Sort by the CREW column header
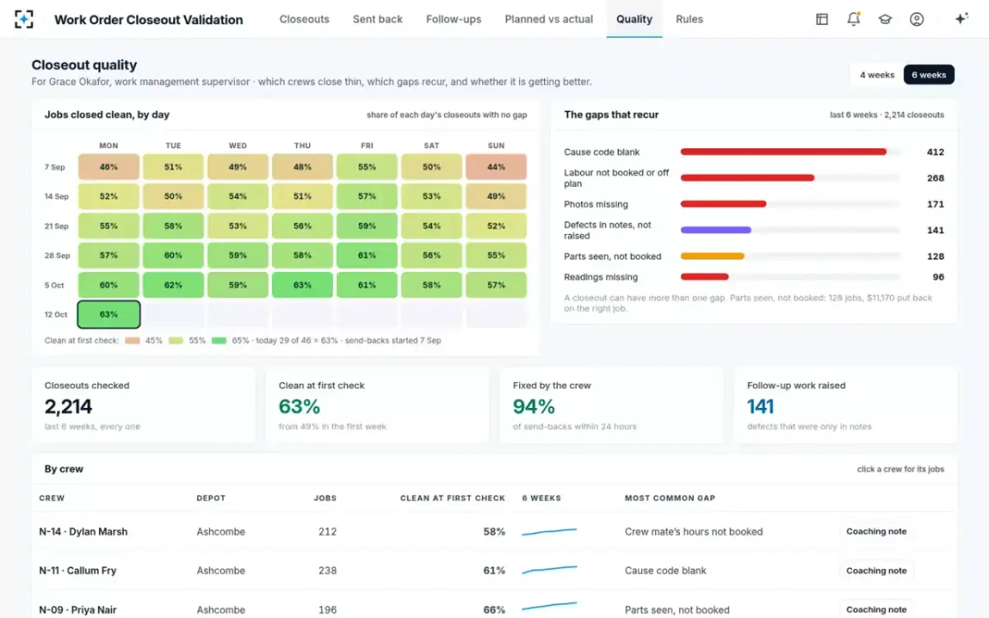Screen dimensions: 989x618 point(52,498)
